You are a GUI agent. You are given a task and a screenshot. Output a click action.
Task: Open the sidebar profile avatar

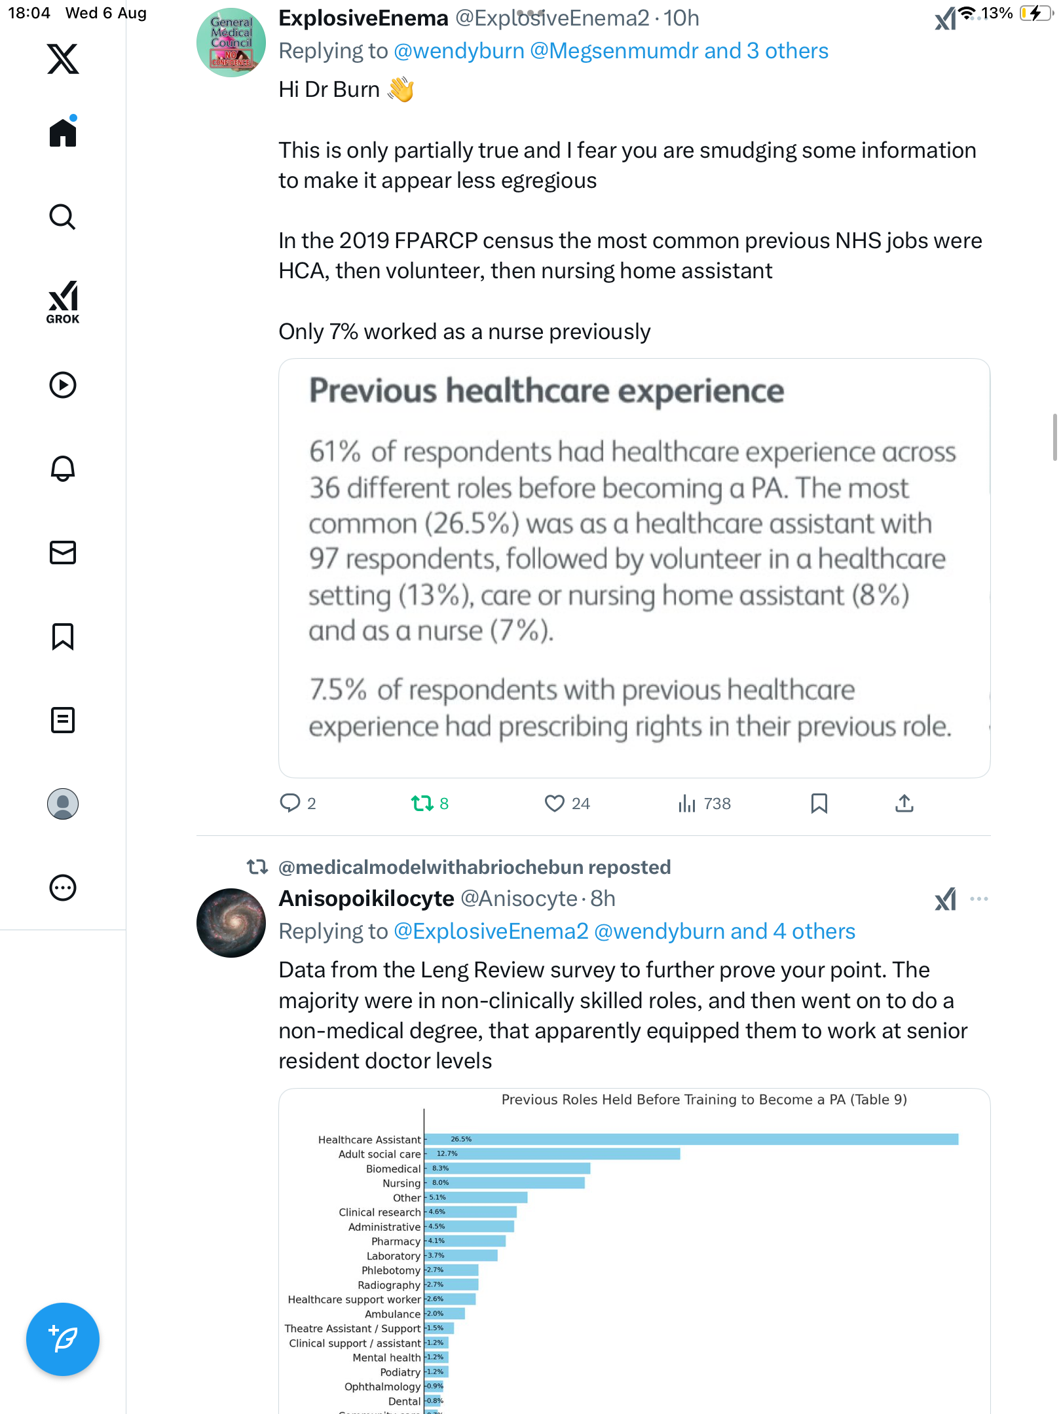[x=63, y=804]
